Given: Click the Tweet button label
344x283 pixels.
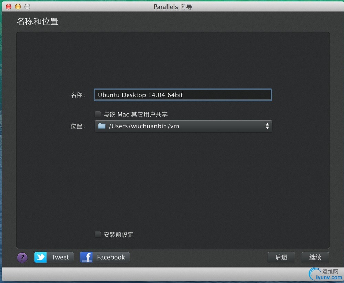Looking at the screenshot, I should pos(60,257).
